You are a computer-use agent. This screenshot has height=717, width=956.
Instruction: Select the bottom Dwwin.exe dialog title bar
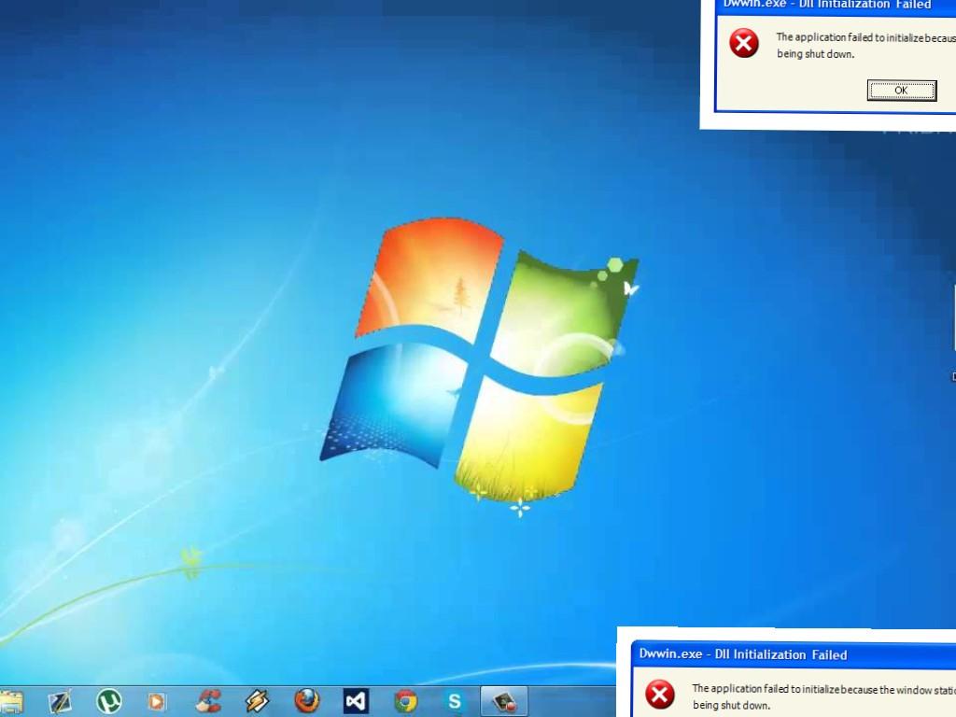[794, 654]
